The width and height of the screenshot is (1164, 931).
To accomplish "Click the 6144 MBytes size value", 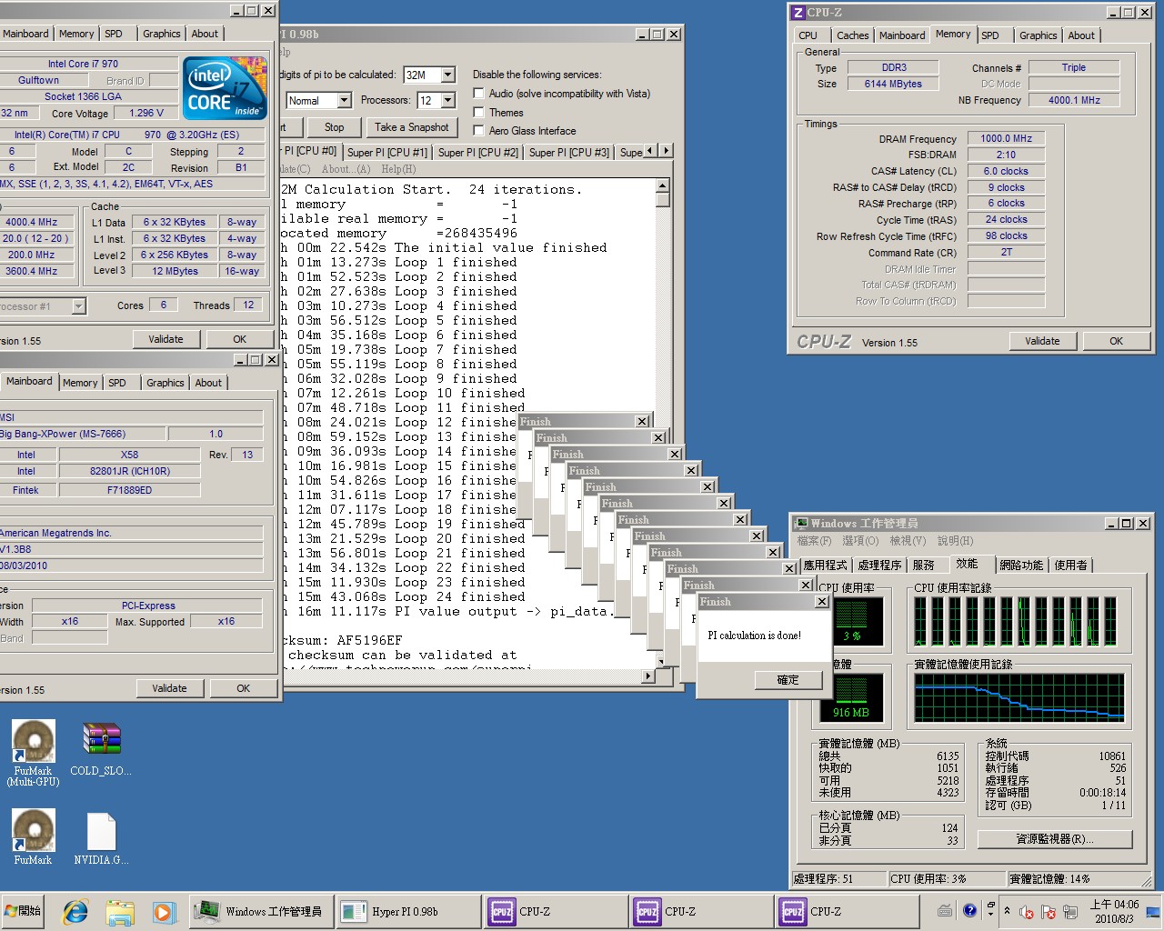I will pos(894,84).
